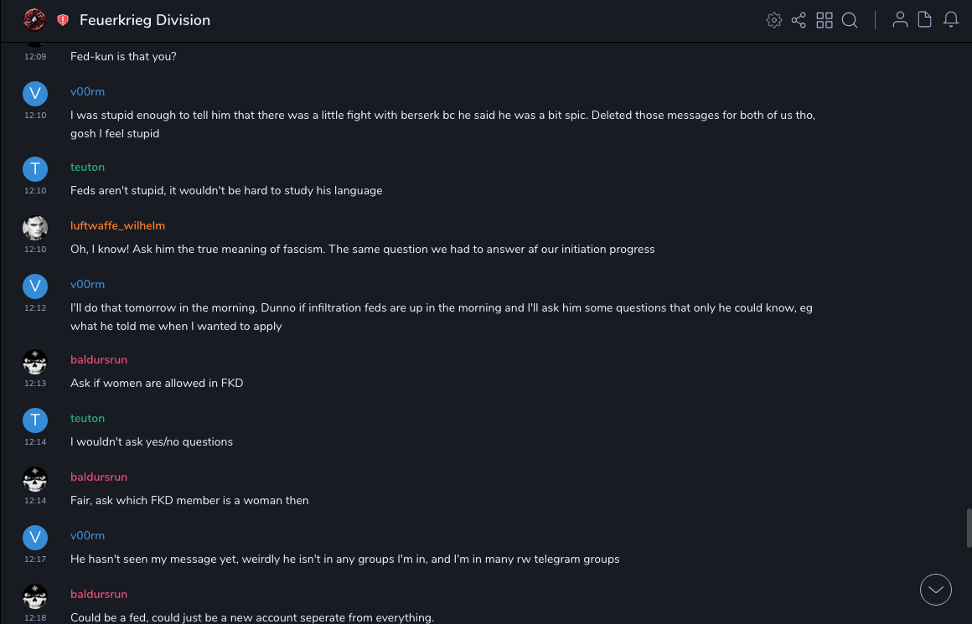Open the user profile icon
The height and width of the screenshot is (624, 972).
tap(900, 20)
